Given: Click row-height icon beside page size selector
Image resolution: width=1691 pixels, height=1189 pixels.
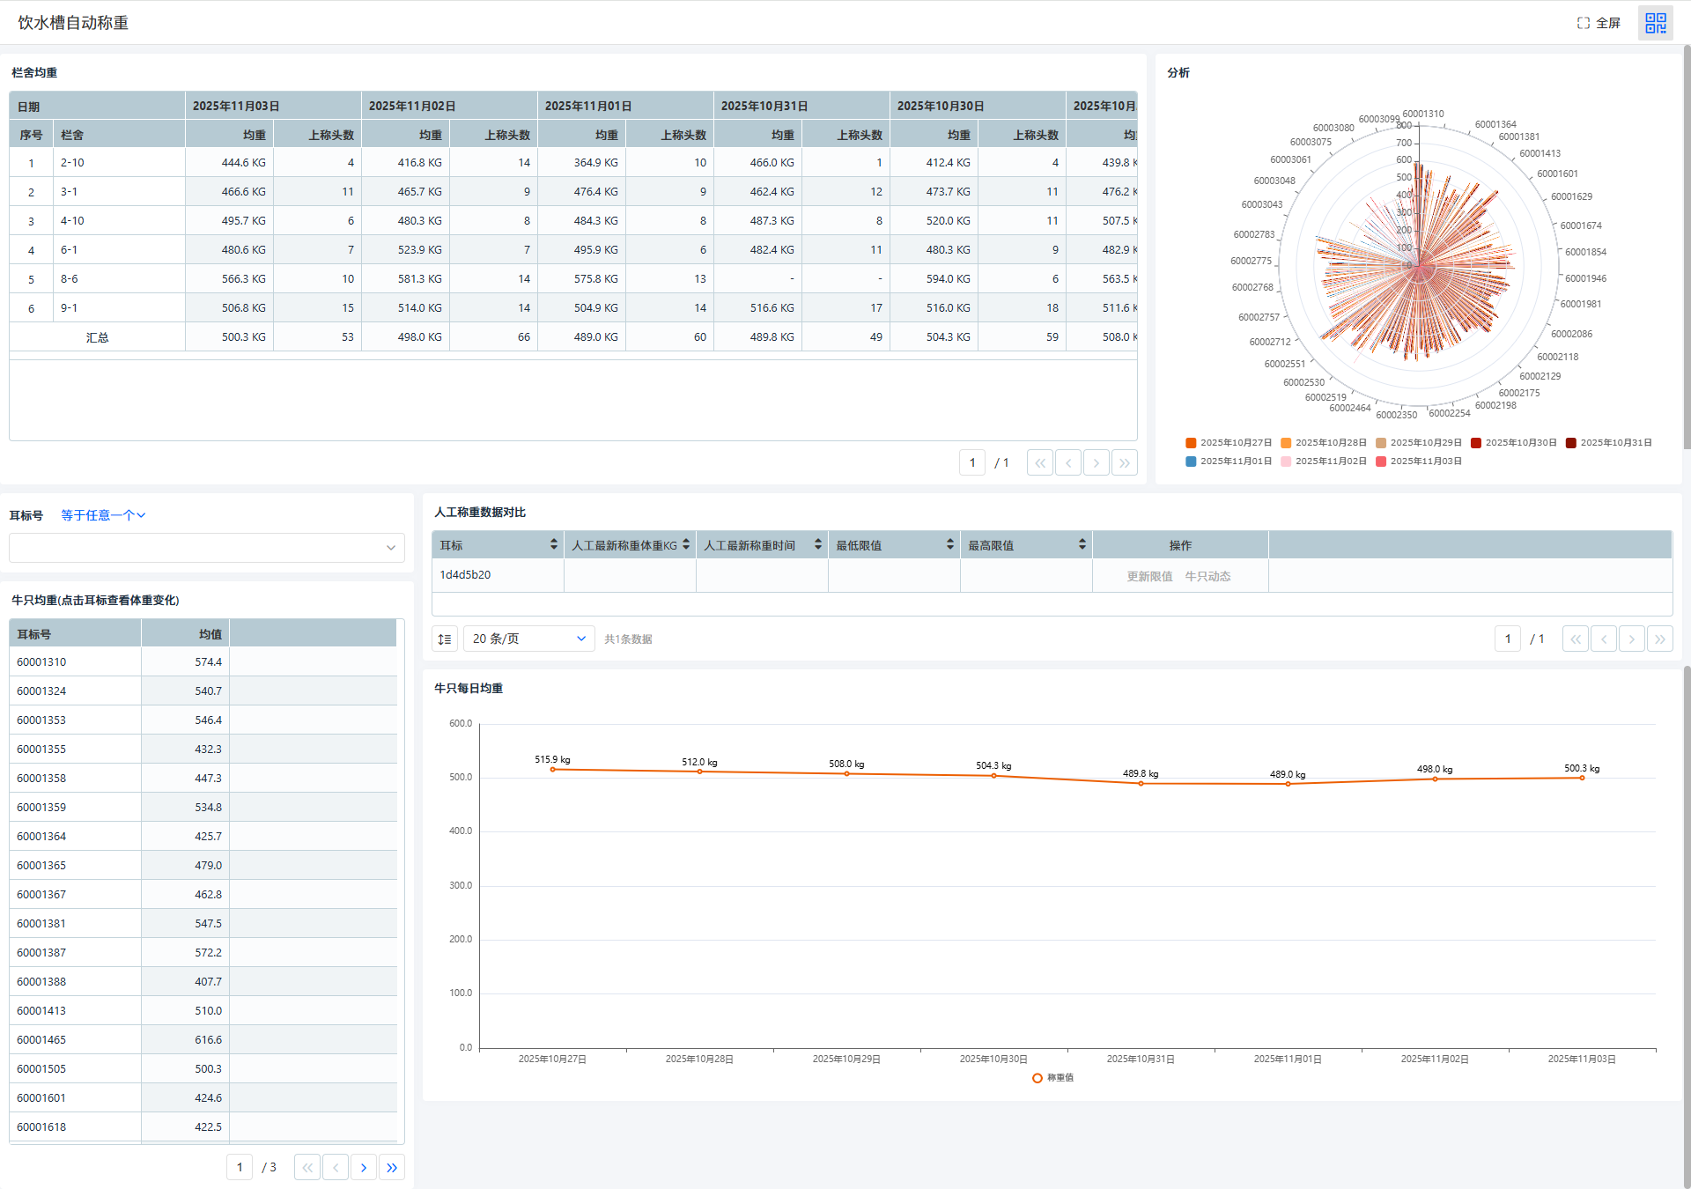Looking at the screenshot, I should pos(445,639).
